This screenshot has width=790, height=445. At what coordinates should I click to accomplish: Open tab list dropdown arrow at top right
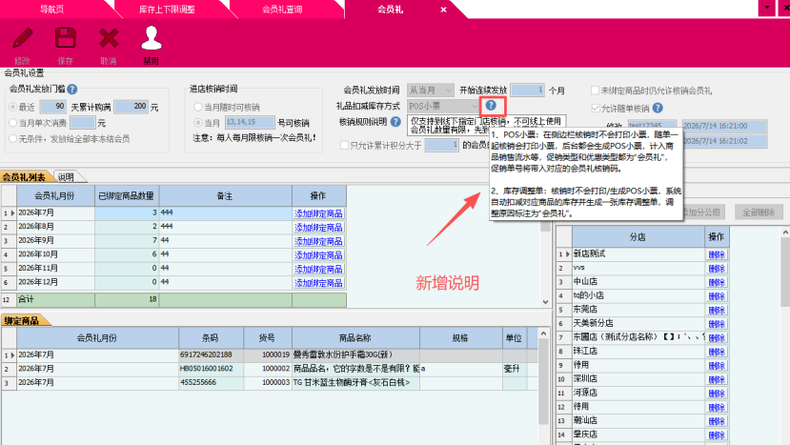coord(767,8)
